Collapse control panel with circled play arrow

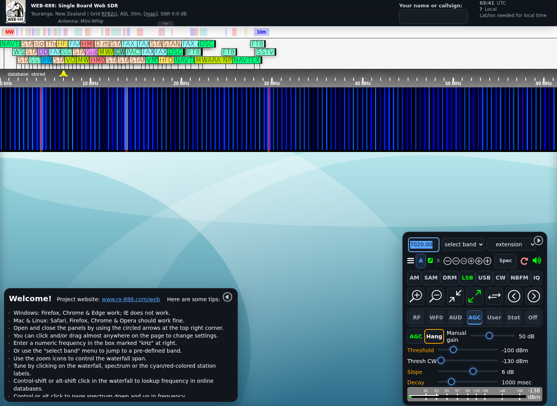tap(538, 241)
